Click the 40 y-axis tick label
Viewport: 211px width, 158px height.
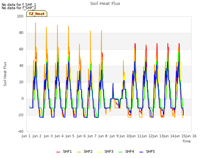click(21, 66)
